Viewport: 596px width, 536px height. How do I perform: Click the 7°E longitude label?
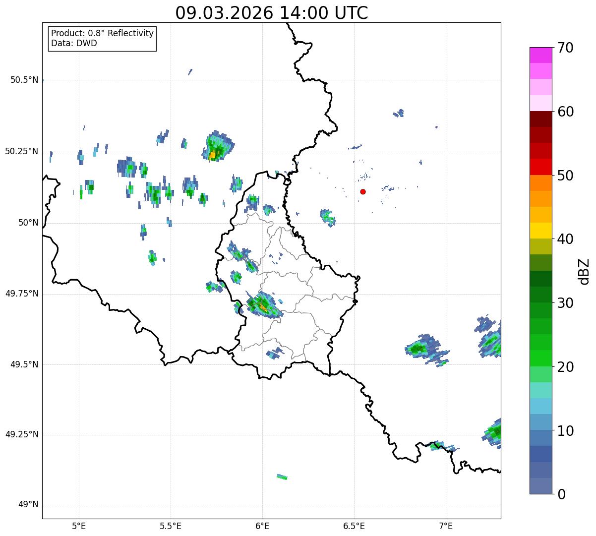pyautogui.click(x=446, y=527)
